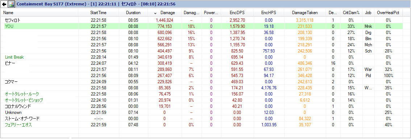This screenshot has height=140, width=411.
Task: Click the Mch job cell
Action: point(368,44)
